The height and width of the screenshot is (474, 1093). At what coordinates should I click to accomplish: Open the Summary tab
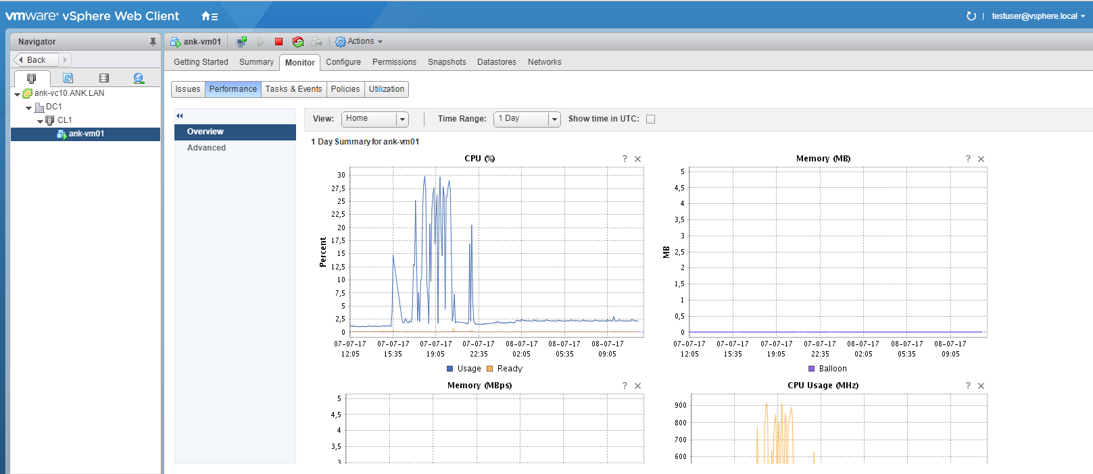[256, 62]
